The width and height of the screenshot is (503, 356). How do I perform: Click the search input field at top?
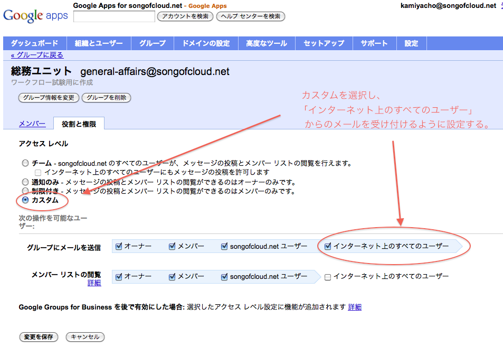(x=114, y=16)
